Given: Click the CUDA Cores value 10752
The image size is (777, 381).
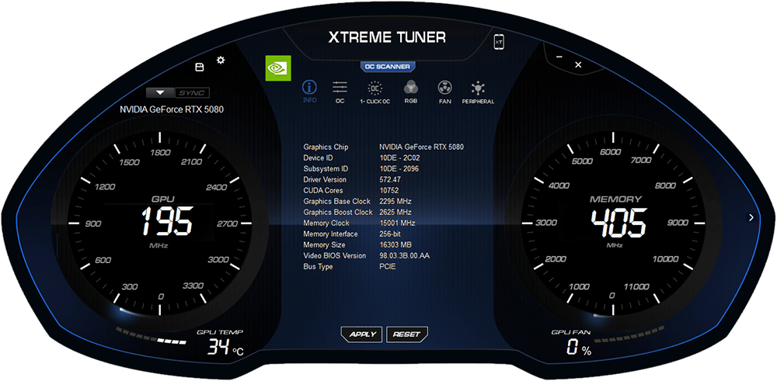Looking at the screenshot, I should 389,191.
